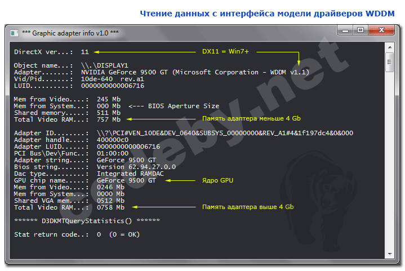Click the 'Mem from System' value '0000 Mb'
Image resolution: width=405 pixels, height=271 pixels.
(x=110, y=194)
